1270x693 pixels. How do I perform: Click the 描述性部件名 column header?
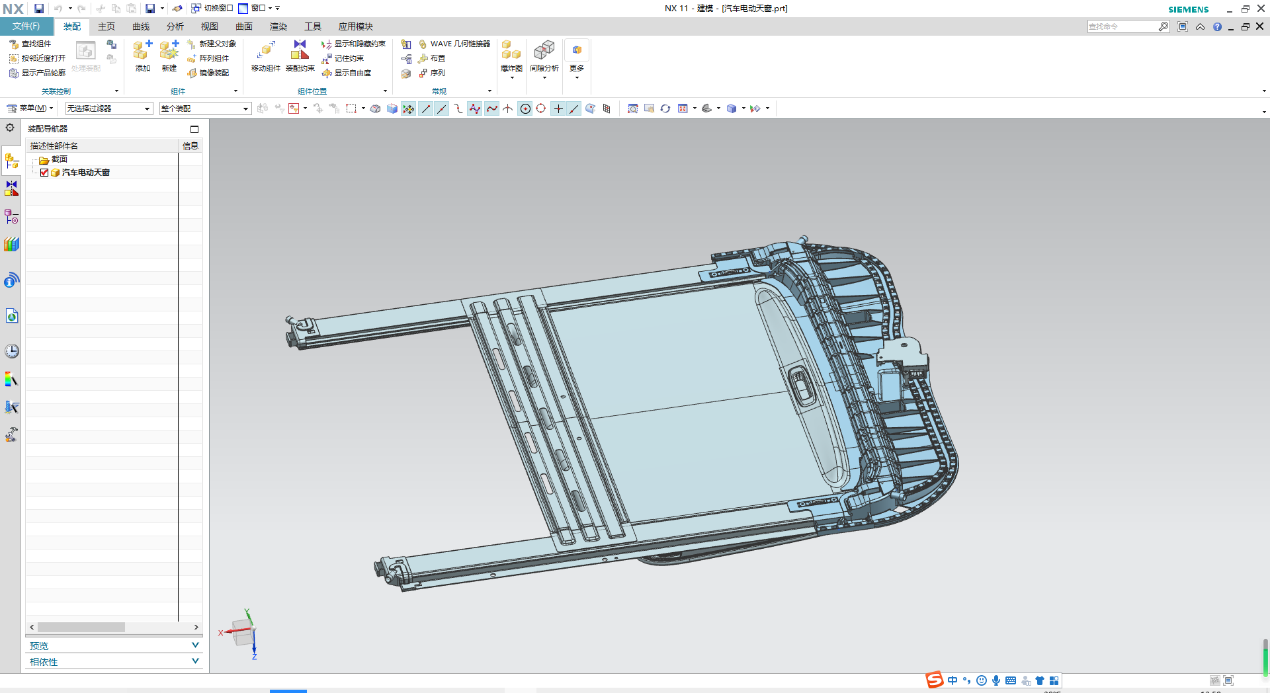pos(103,145)
